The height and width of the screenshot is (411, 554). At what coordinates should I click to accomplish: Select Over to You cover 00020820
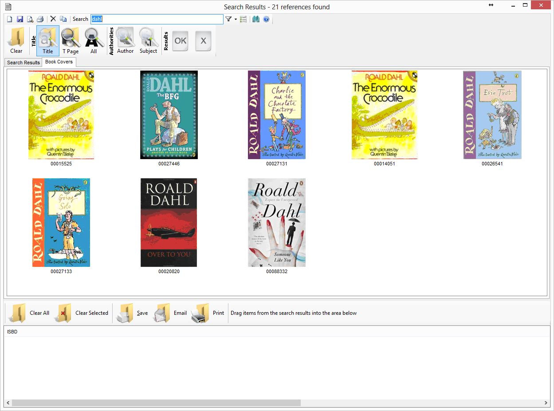tap(169, 223)
